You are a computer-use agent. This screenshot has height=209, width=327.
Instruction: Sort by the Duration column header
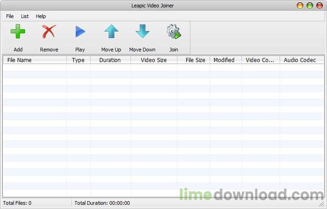(x=111, y=60)
